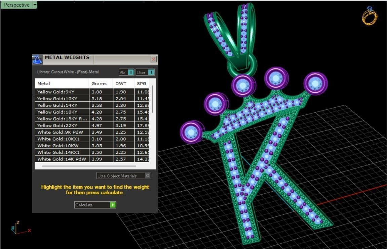Image resolution: width=387 pixels, height=249 pixels.
Task: Select the Yellow Gold:22KY row
Action: pyautogui.click(x=92, y=126)
